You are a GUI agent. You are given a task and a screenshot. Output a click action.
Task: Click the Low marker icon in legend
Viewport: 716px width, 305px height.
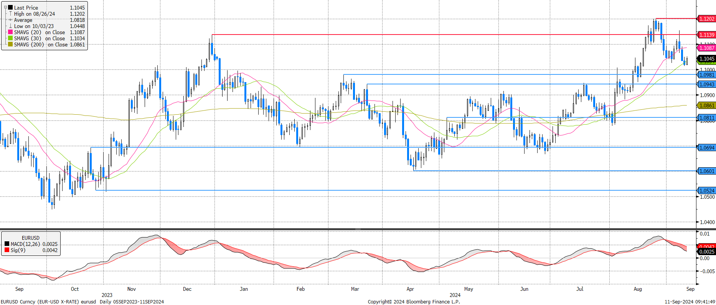(10, 26)
